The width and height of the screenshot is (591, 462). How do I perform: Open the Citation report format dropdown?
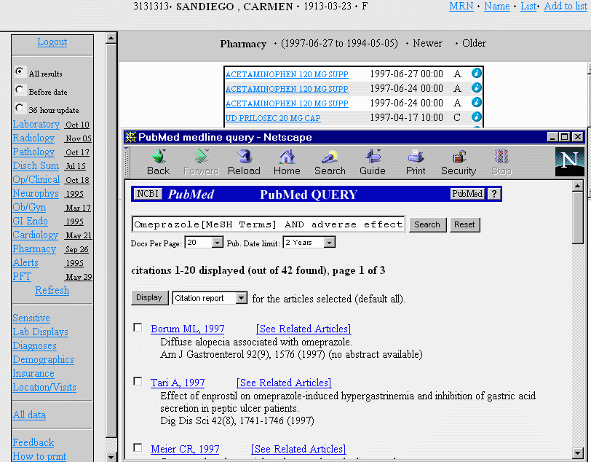(210, 298)
